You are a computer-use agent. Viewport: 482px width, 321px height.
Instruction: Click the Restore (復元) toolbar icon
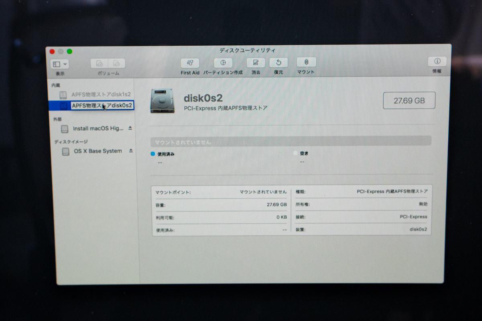(x=278, y=62)
